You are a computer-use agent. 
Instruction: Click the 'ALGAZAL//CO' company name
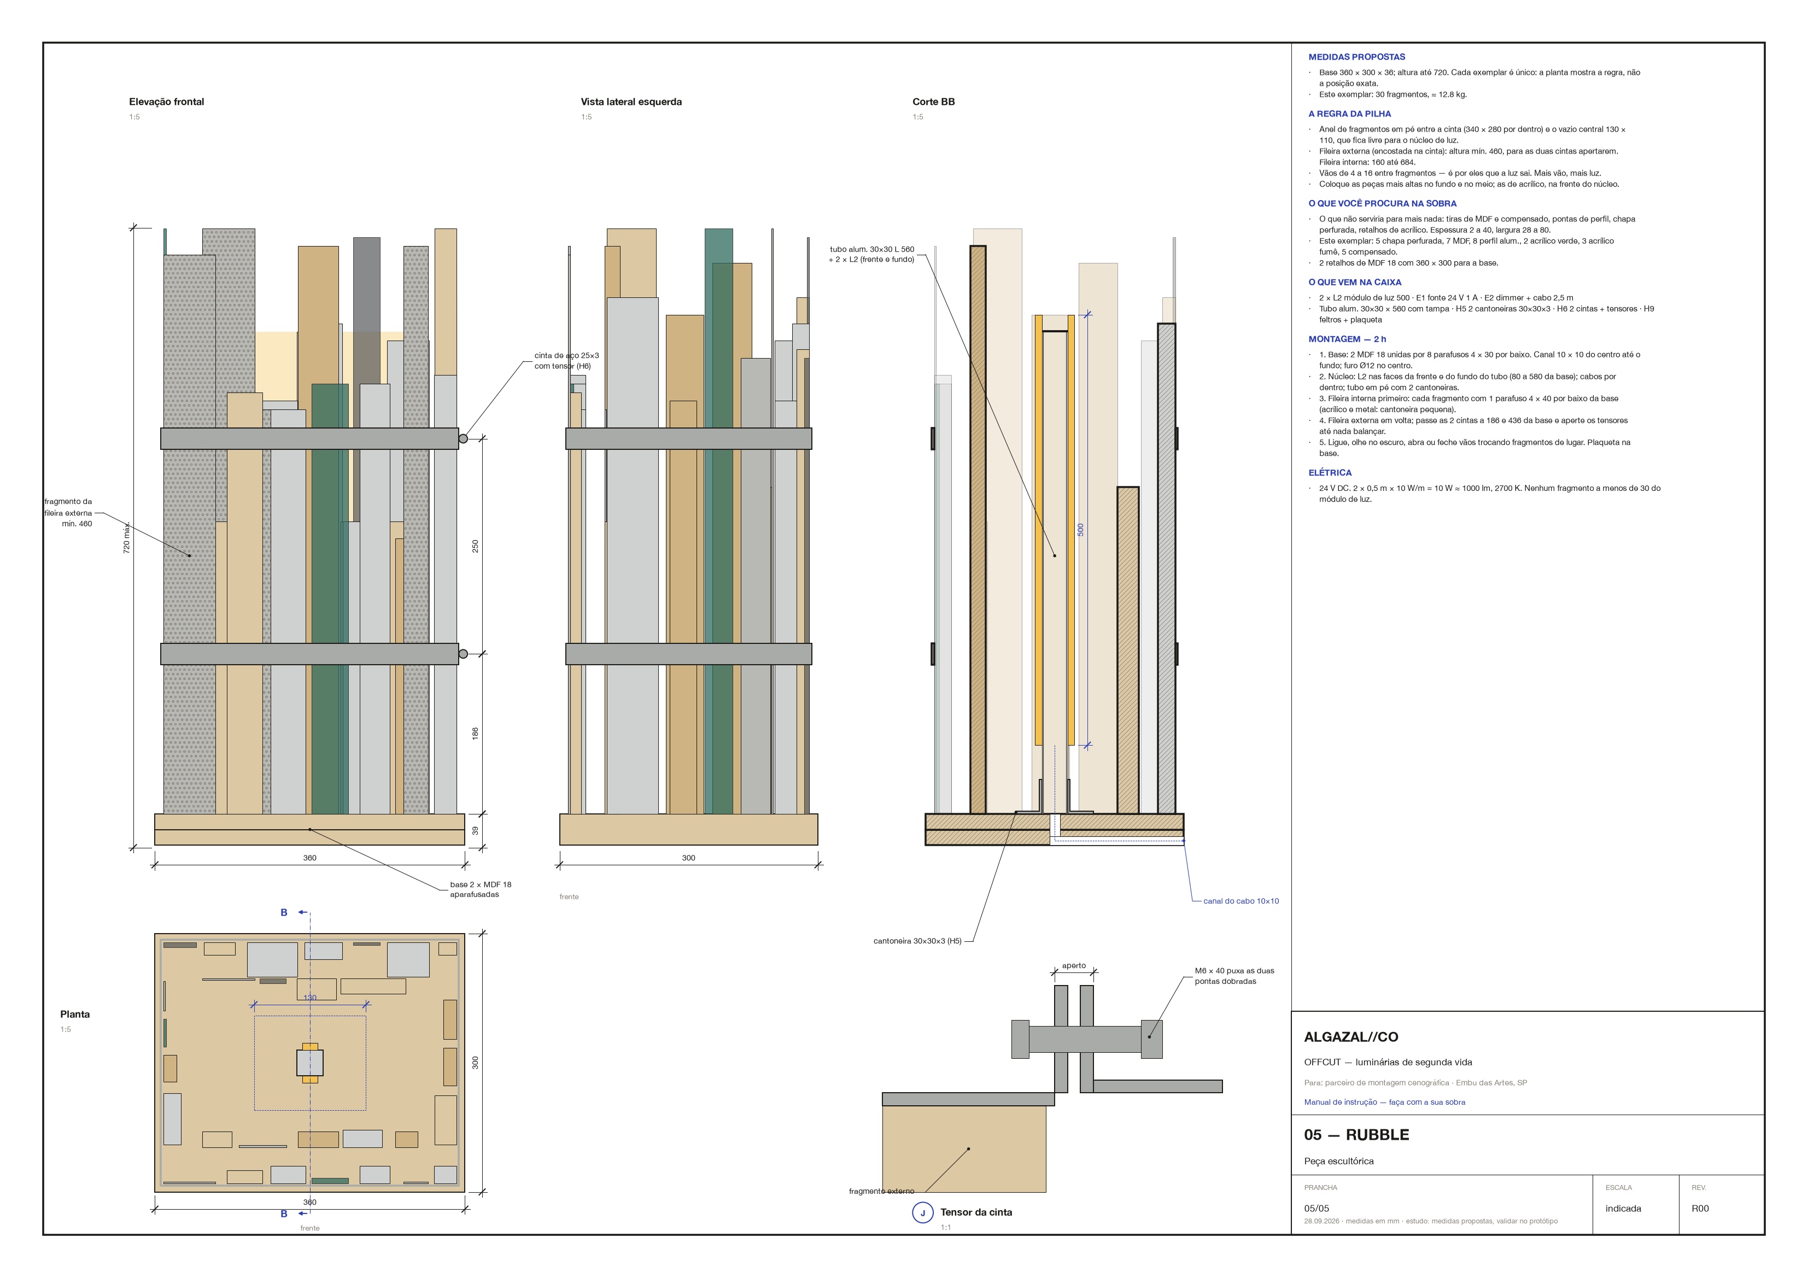coord(1351,1037)
